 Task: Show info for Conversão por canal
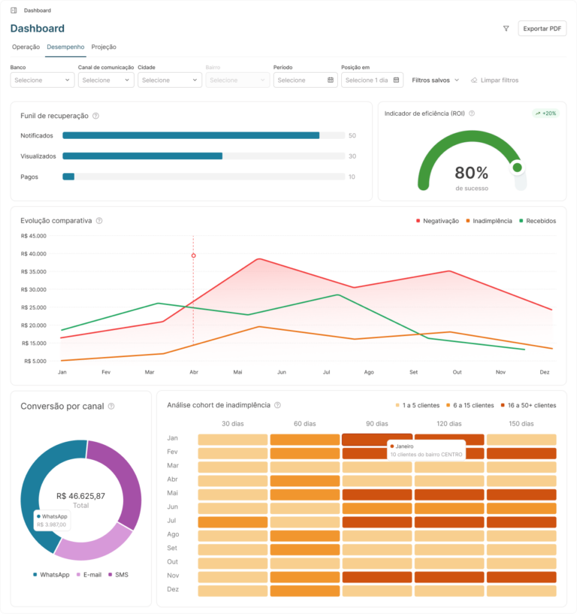[x=111, y=406]
